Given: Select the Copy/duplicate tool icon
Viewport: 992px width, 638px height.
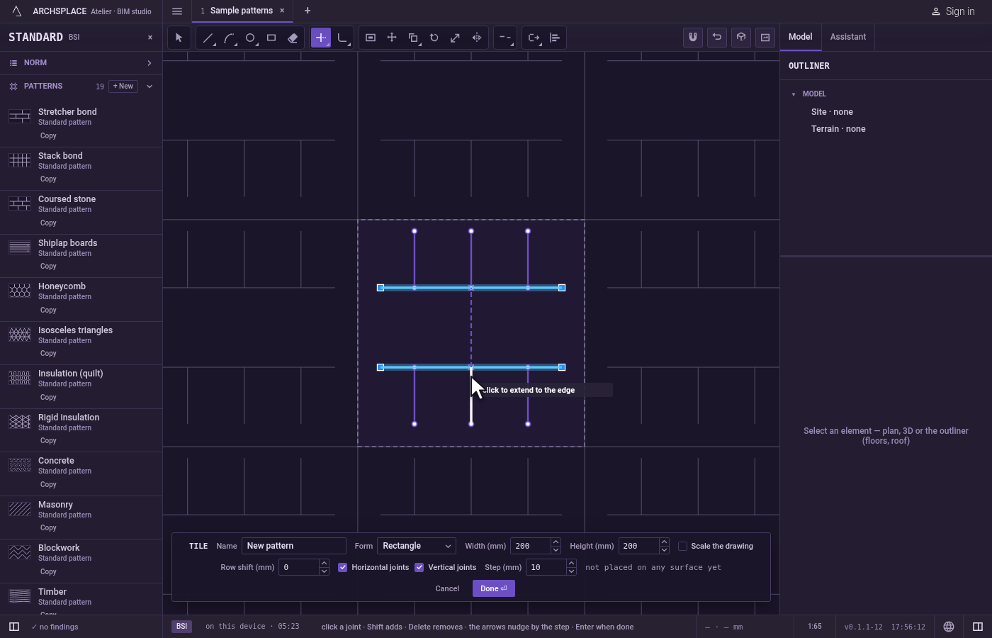Looking at the screenshot, I should 413,38.
